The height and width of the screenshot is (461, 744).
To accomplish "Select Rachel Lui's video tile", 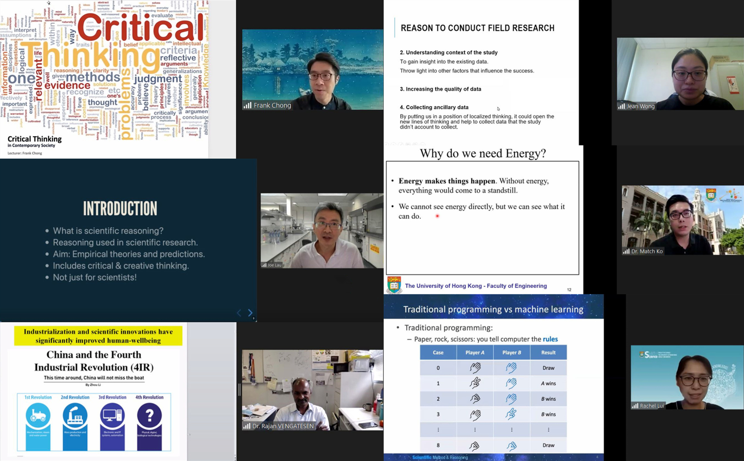I will [x=687, y=377].
